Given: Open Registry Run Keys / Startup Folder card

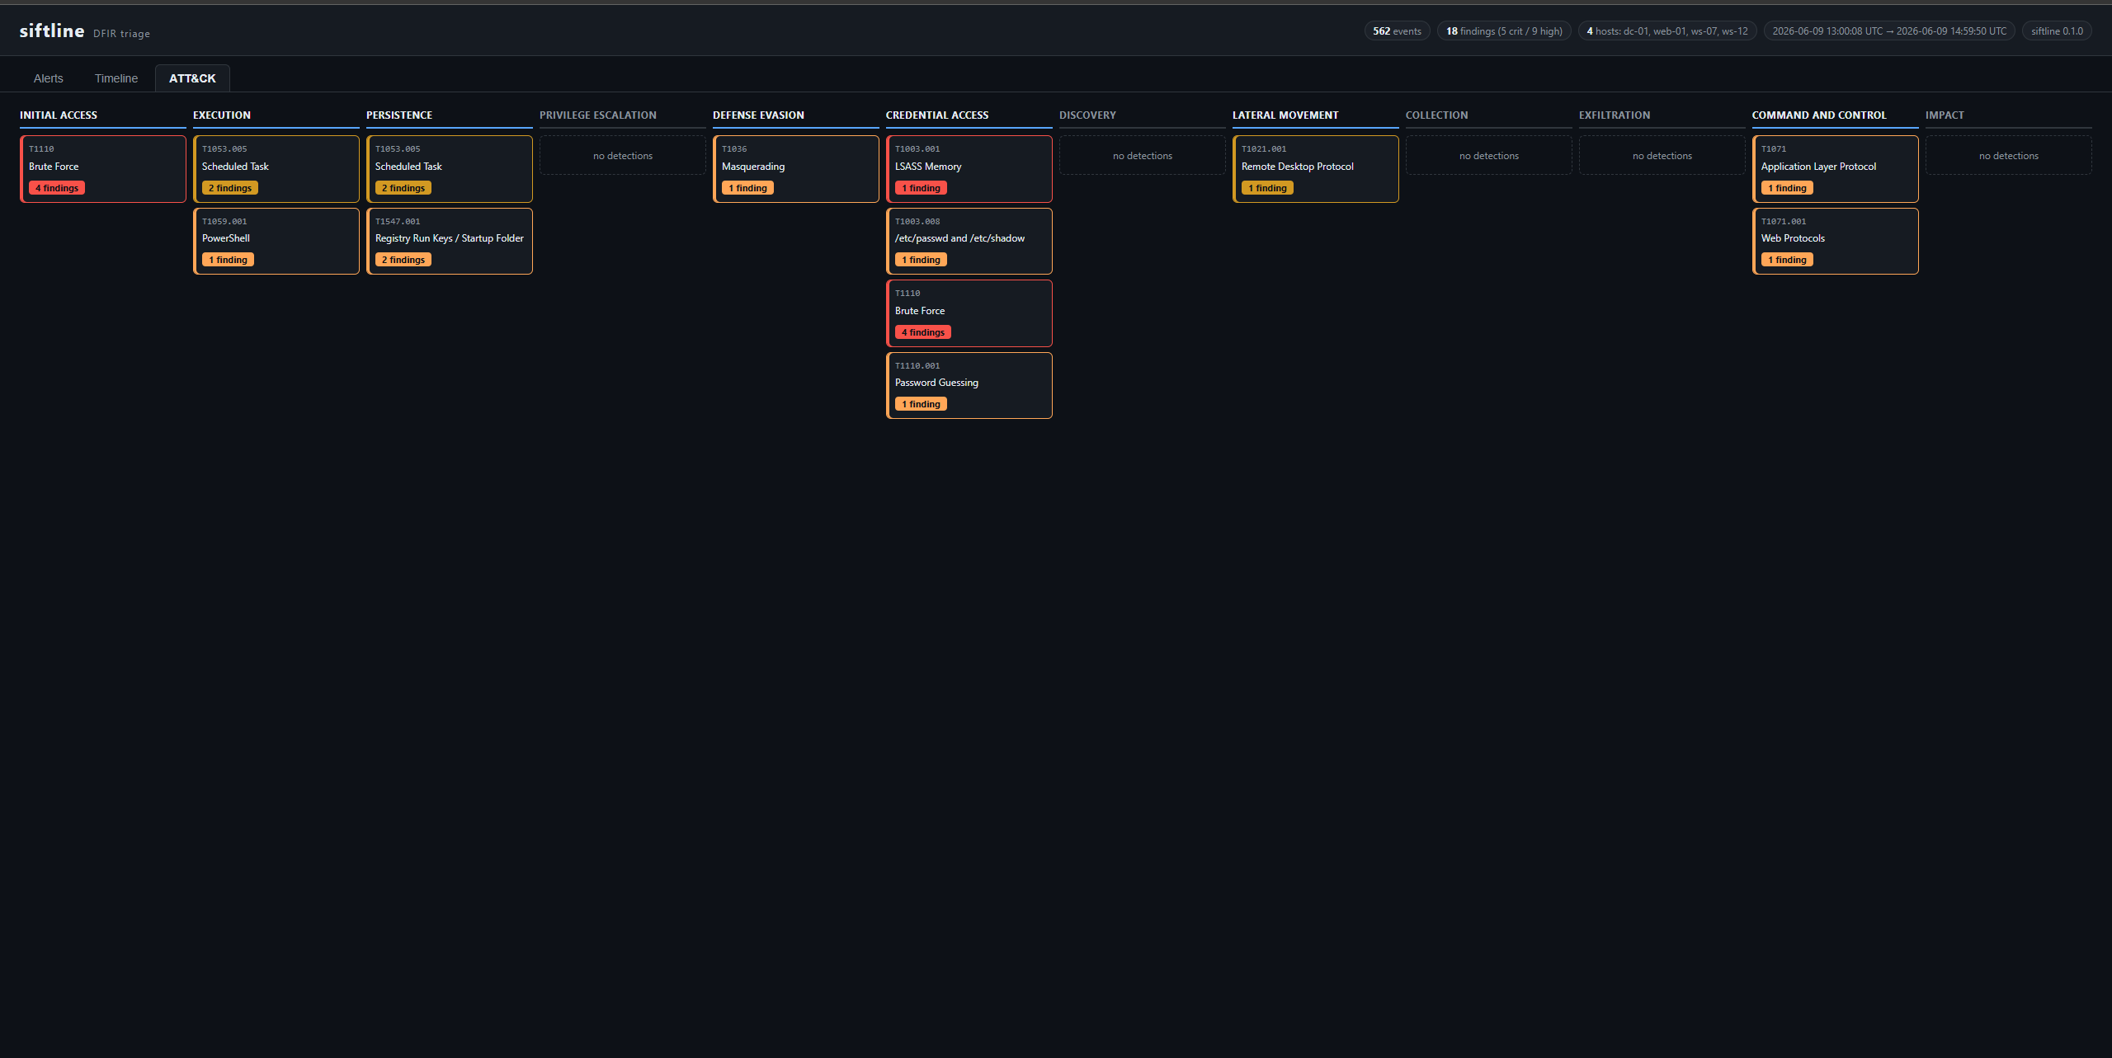Looking at the screenshot, I should pos(450,241).
